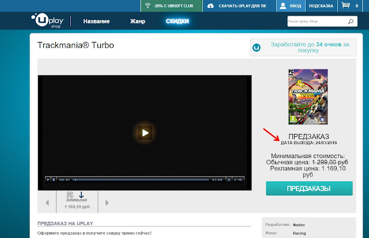Click the -20% с Ubisoft Club banner

coord(171,6)
